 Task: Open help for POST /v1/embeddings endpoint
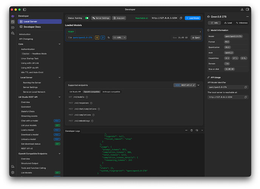tap(92, 121)
